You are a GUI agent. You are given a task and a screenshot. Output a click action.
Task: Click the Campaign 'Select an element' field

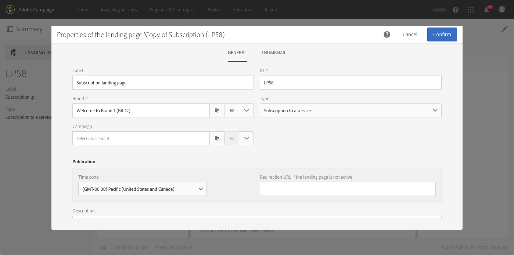coord(141,138)
